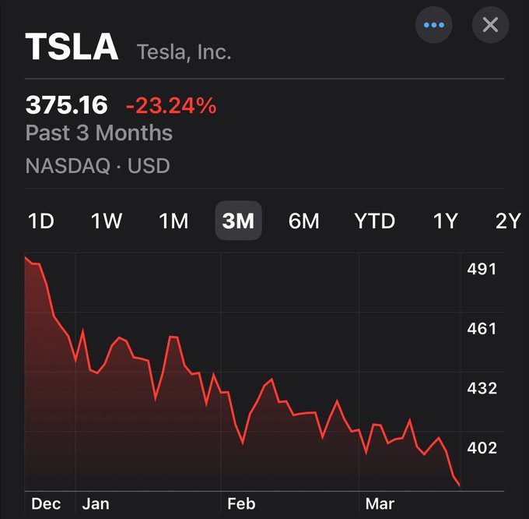The width and height of the screenshot is (529, 519).
Task: Click the Feb label on time axis
Action: [241, 504]
